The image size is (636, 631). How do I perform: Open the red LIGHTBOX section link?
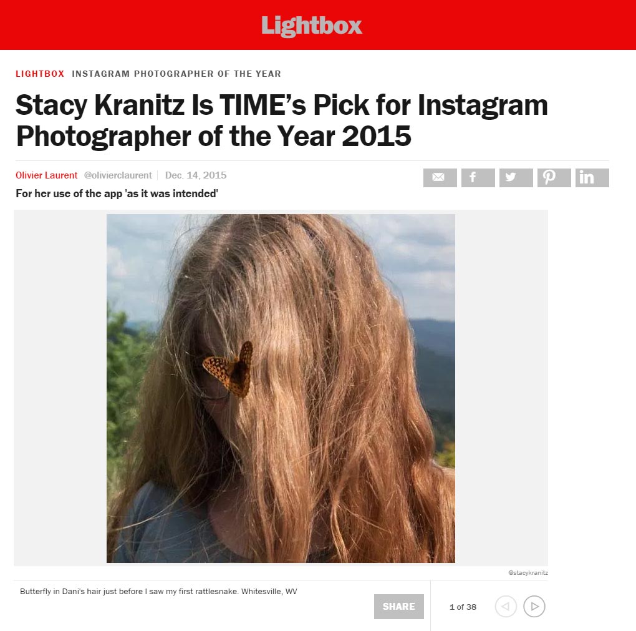(40, 74)
